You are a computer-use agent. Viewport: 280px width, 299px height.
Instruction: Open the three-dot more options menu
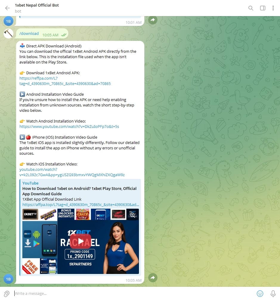tap(273, 8)
